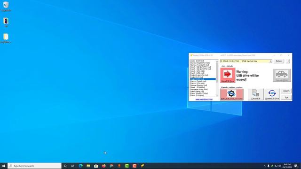Launch Microsoft Edge from taskbar
Screen dimensions: 301x169
coord(80,166)
